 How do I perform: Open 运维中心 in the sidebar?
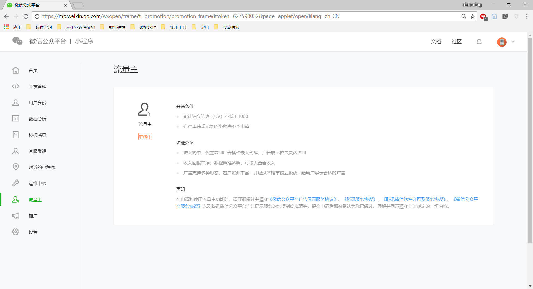(x=37, y=183)
